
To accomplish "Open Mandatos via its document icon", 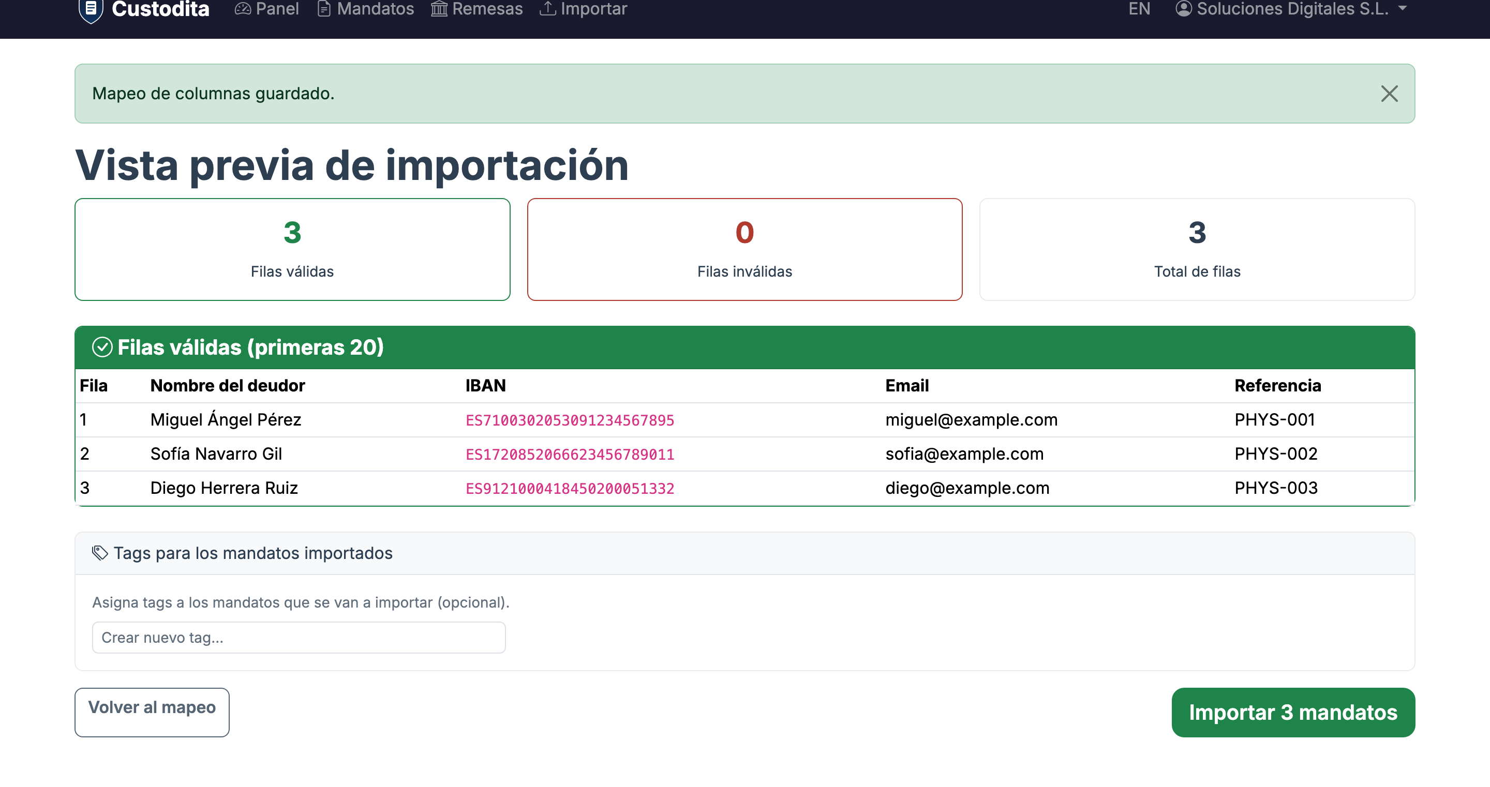I will [324, 9].
